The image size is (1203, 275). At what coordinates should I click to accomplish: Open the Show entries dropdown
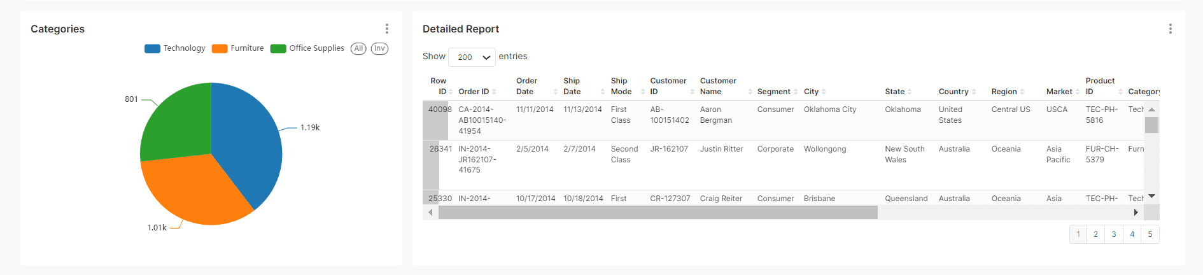tap(472, 57)
